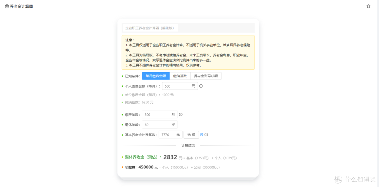379x187 pixels.
Task: Click the 单位缴费金额 1000 元 text
Action: coord(149,95)
